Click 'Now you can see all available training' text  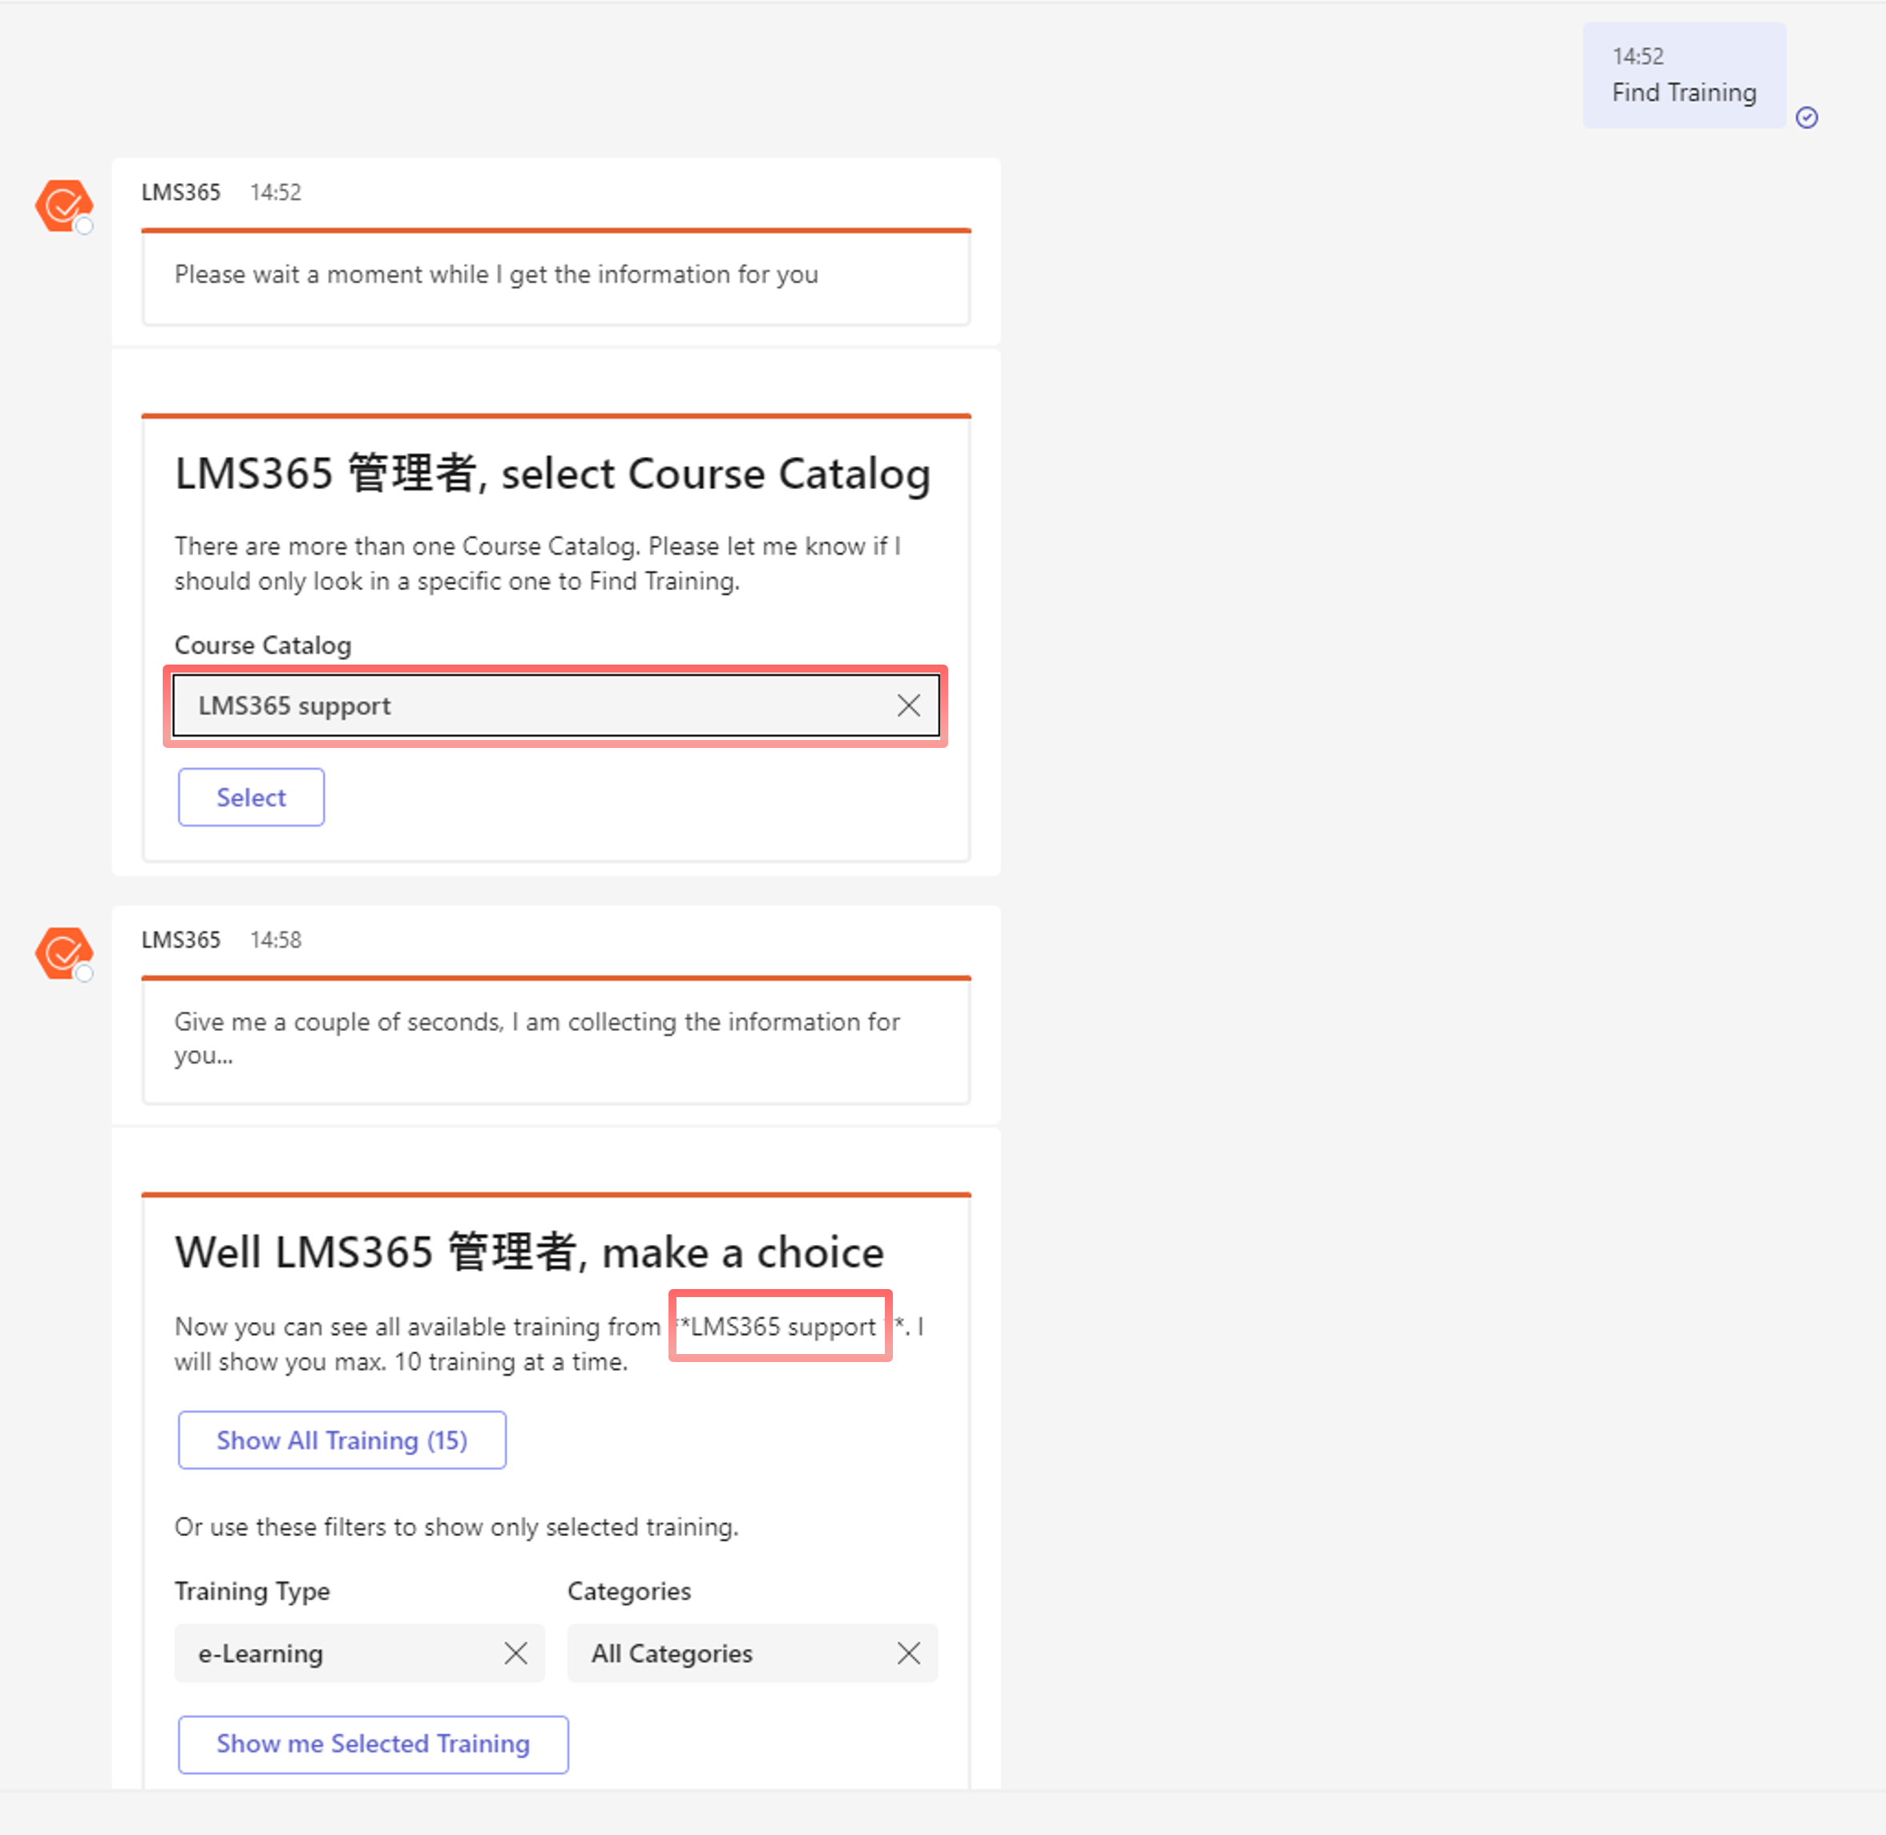(549, 1344)
